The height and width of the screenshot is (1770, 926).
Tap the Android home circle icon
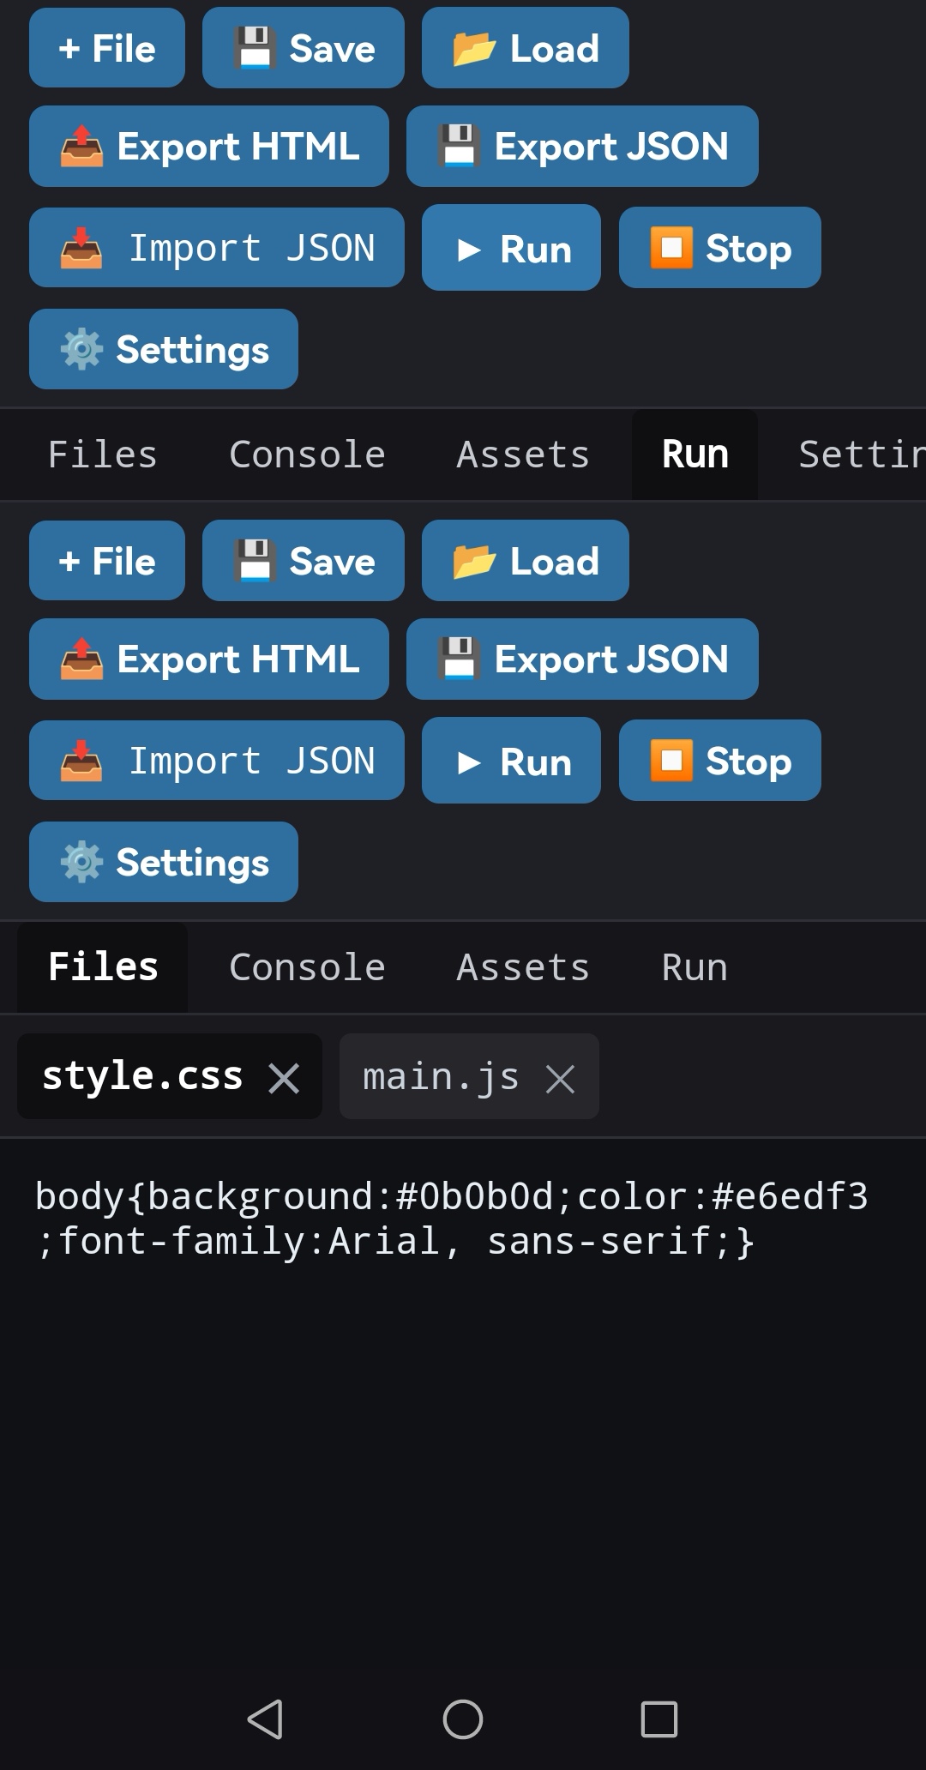463,1719
